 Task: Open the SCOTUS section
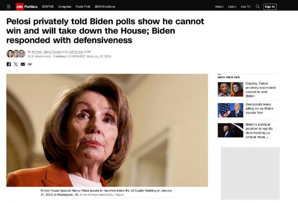(48, 7)
